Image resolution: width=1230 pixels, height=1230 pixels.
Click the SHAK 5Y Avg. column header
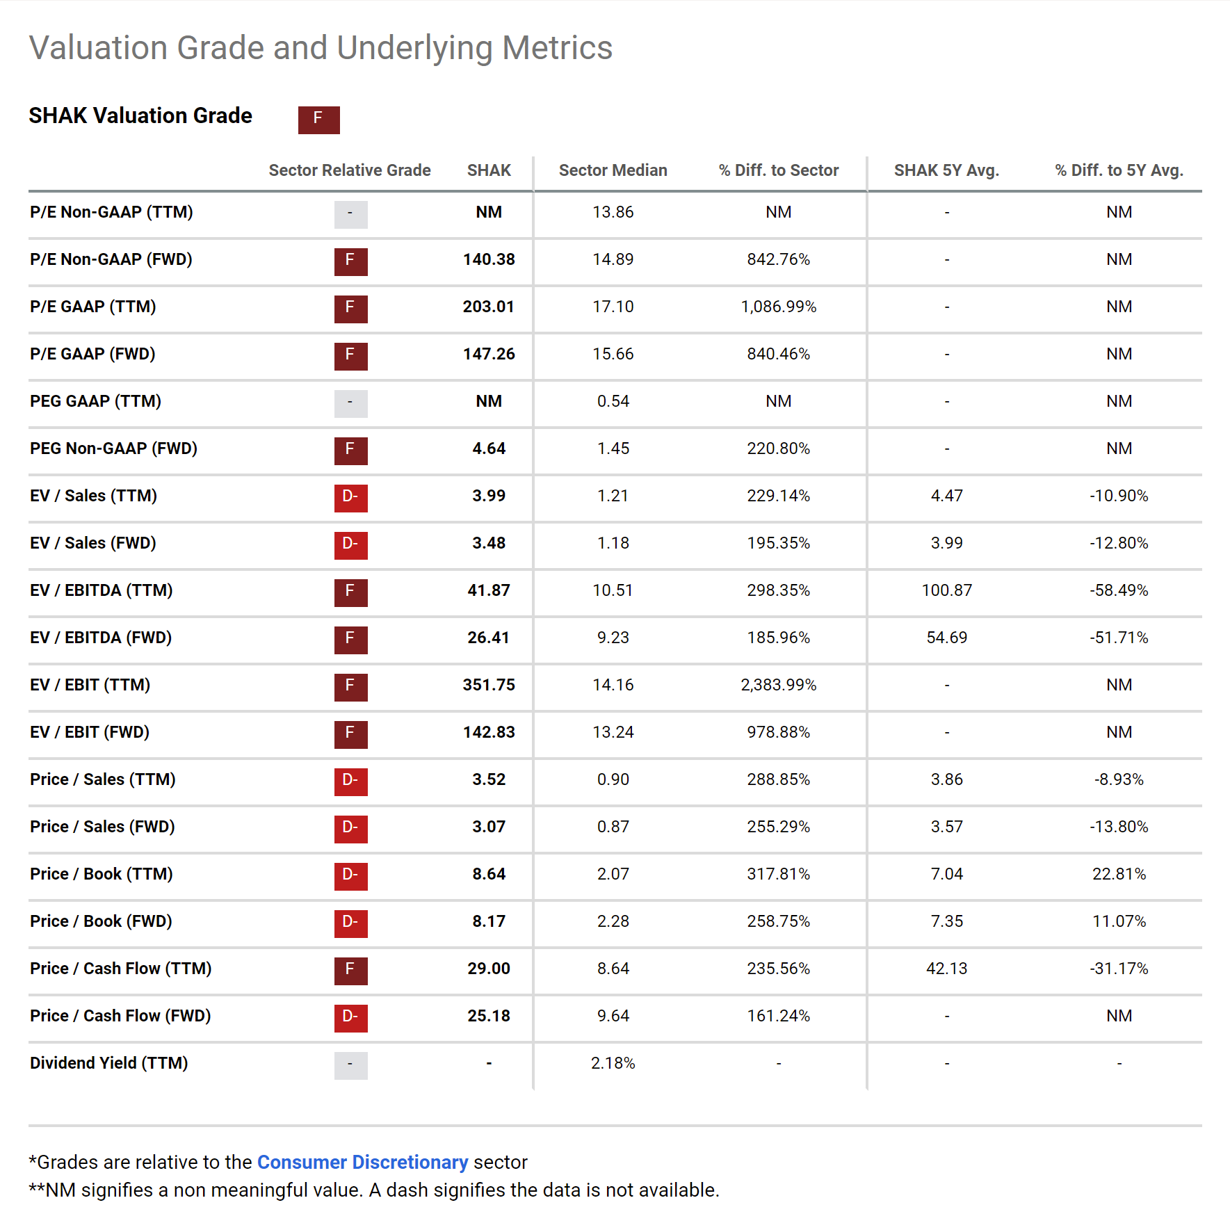pyautogui.click(x=946, y=170)
